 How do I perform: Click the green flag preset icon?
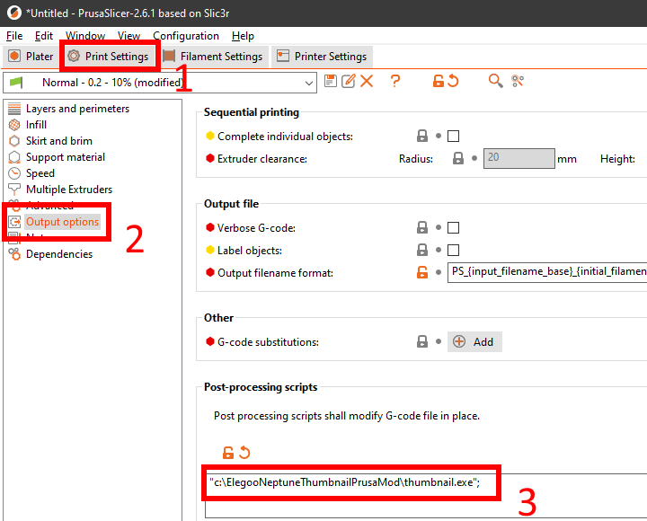pyautogui.click(x=15, y=83)
